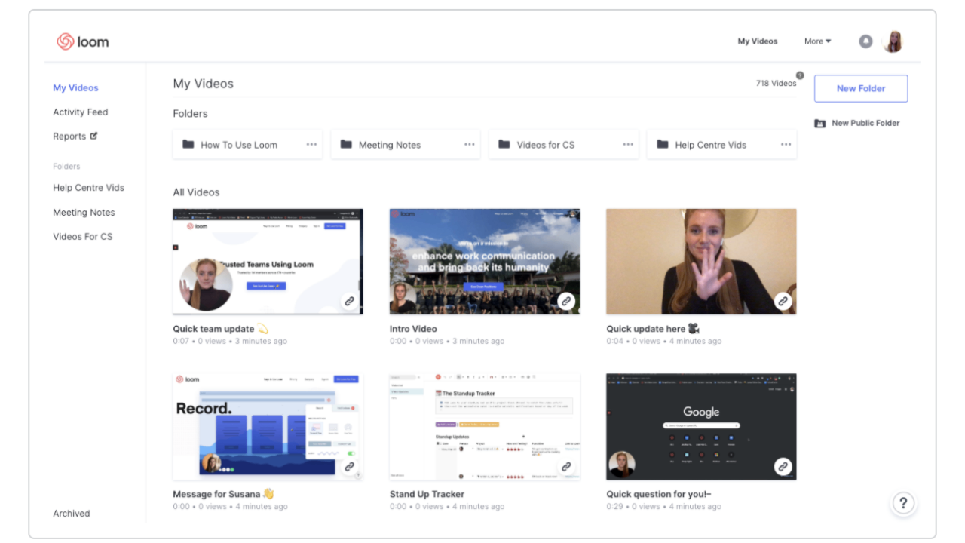965x543 pixels.
Task: Open the More dropdown in the navbar
Action: coord(817,41)
